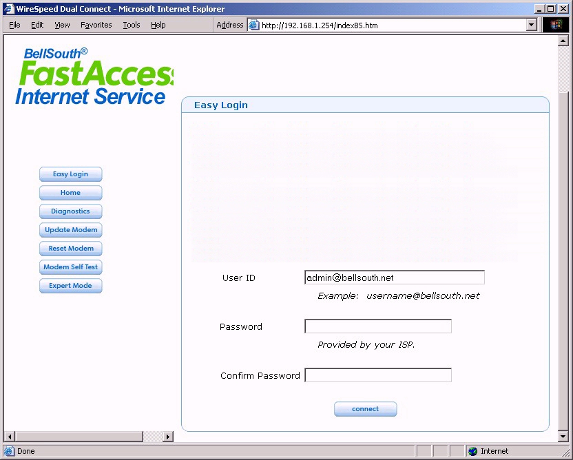
Task: Click the BellSouth FastAccess logo
Action: click(x=94, y=76)
